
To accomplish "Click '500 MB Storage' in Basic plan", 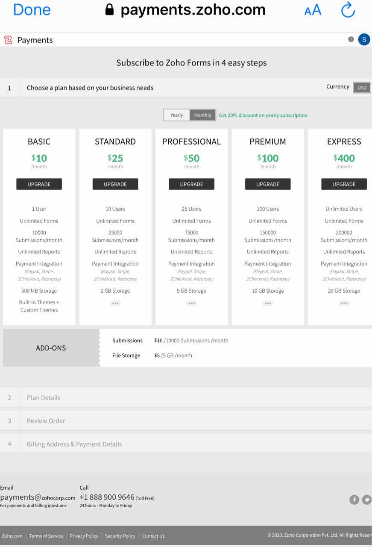I will pos(39,291).
